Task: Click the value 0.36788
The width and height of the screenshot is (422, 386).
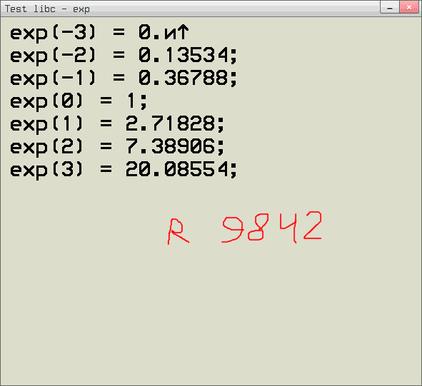Action: click(183, 78)
